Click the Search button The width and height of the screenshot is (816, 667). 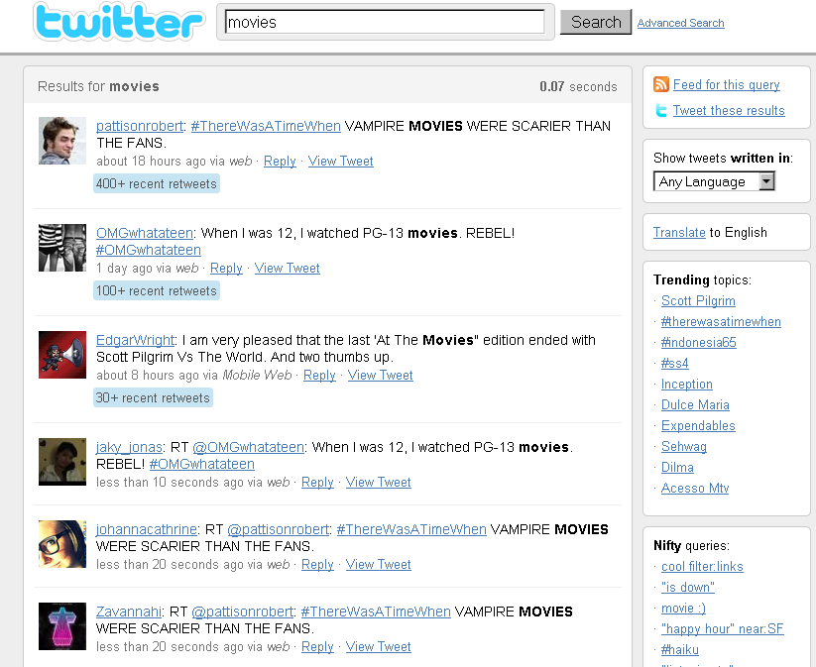[596, 22]
